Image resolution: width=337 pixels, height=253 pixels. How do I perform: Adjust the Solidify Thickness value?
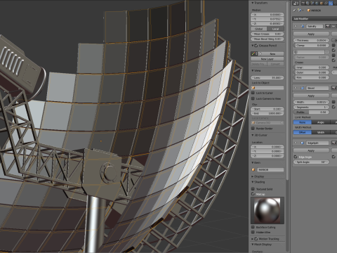click(311, 40)
